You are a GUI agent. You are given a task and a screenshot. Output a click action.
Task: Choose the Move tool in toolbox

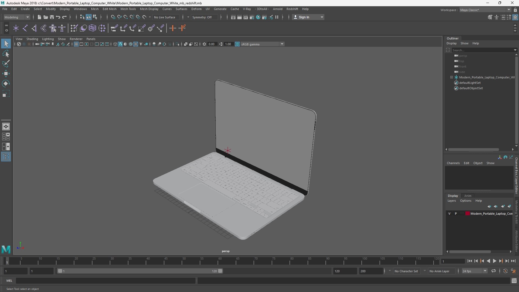tap(6, 74)
